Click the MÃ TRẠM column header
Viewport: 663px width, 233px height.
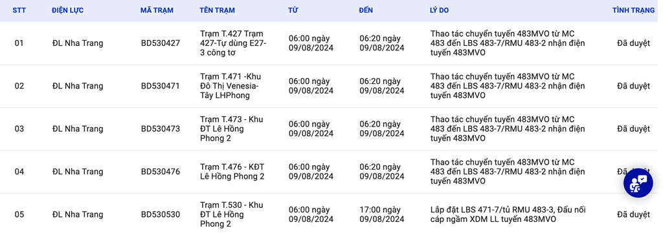[157, 10]
